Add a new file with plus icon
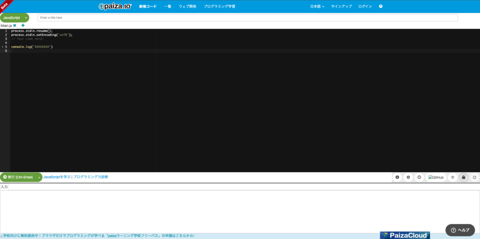The width and height of the screenshot is (480, 239). (x=23, y=25)
